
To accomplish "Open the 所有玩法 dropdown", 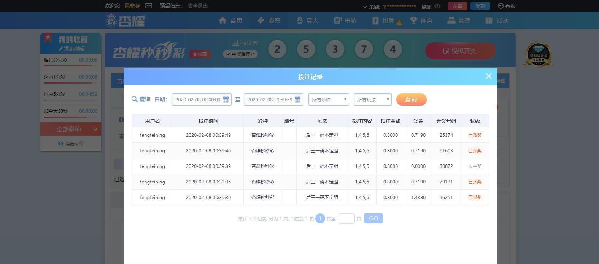I will coord(373,100).
